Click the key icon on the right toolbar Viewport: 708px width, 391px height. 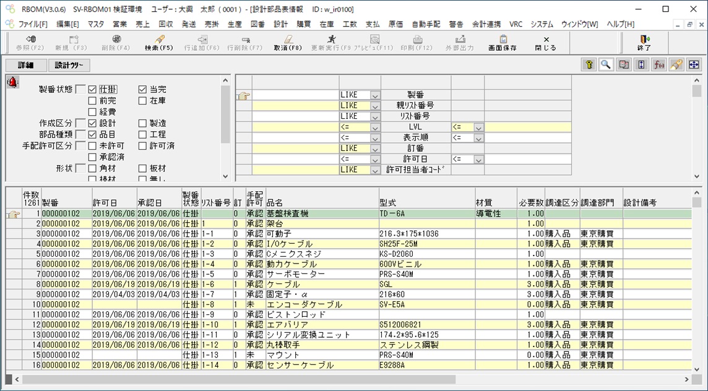click(589, 64)
